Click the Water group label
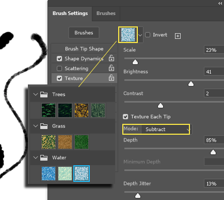Image resolution: width=224 pixels, height=200 pixels. (x=59, y=158)
